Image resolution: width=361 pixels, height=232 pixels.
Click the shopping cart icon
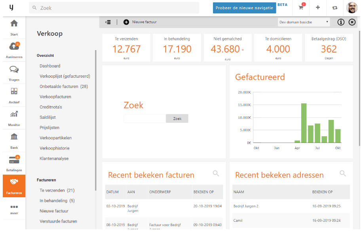(x=301, y=7)
